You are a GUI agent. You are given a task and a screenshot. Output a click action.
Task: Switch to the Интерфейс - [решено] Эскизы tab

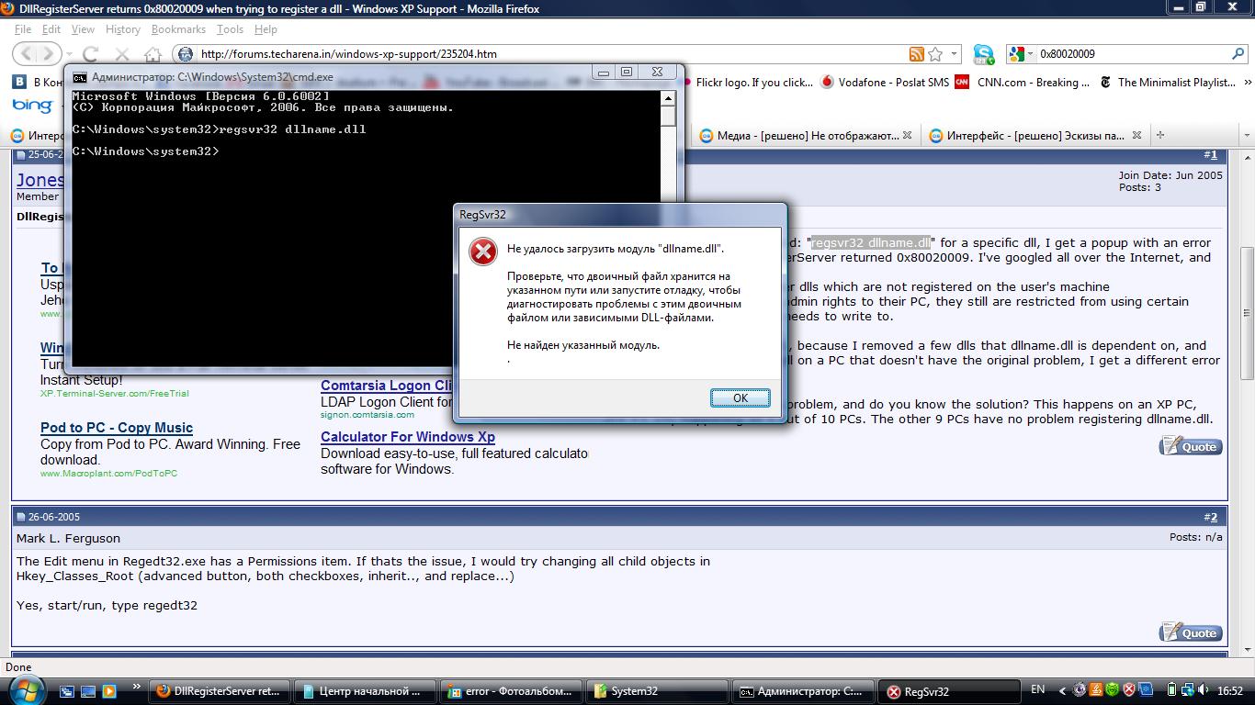point(1027,135)
